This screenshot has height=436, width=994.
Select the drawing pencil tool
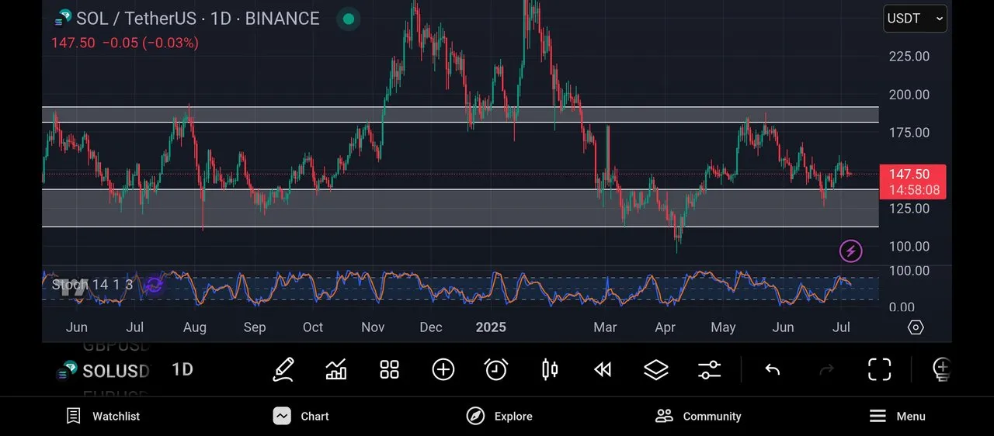coord(283,369)
